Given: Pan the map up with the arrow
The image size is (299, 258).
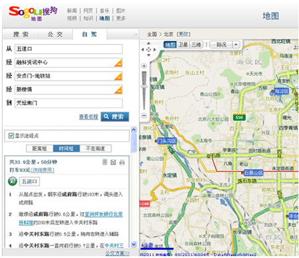Looking at the screenshot, I should coord(149,43).
